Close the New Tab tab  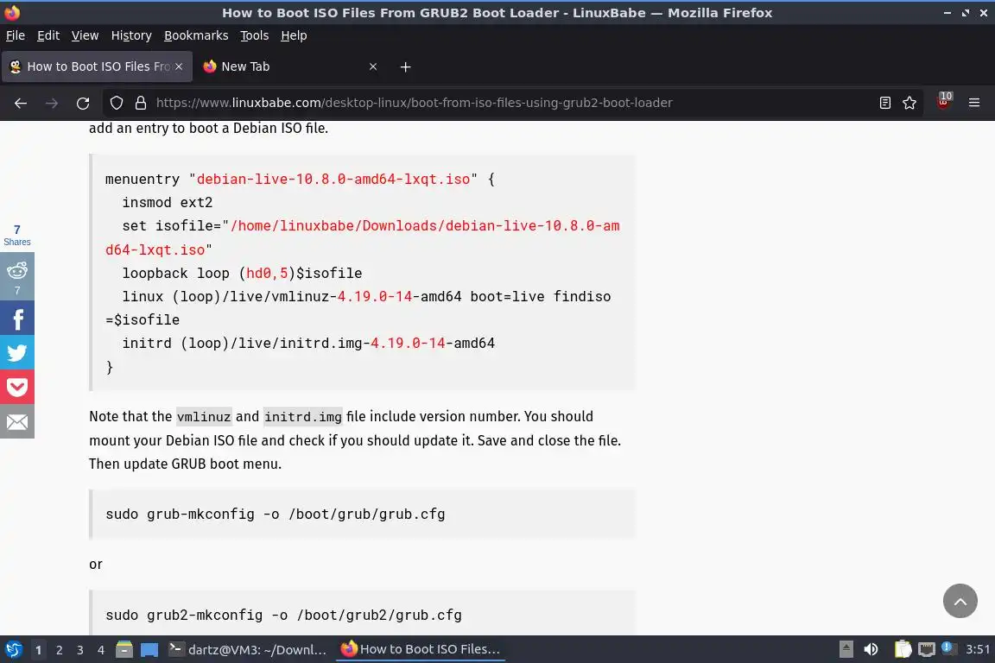click(x=373, y=66)
